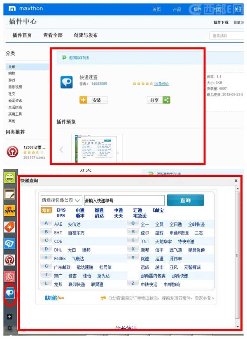Image resolution: width=247 pixels, height=339 pixels.
Task: Select the 游戏 category
Action: tap(12, 80)
